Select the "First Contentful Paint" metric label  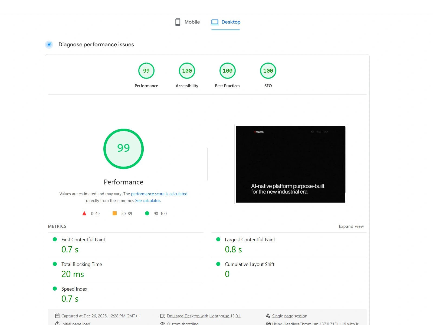pos(83,240)
